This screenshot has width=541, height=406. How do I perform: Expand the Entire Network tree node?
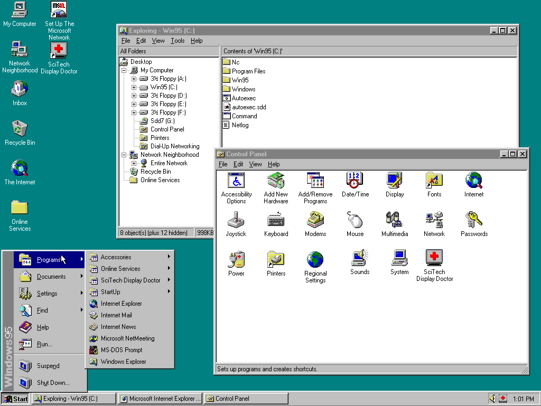click(134, 163)
